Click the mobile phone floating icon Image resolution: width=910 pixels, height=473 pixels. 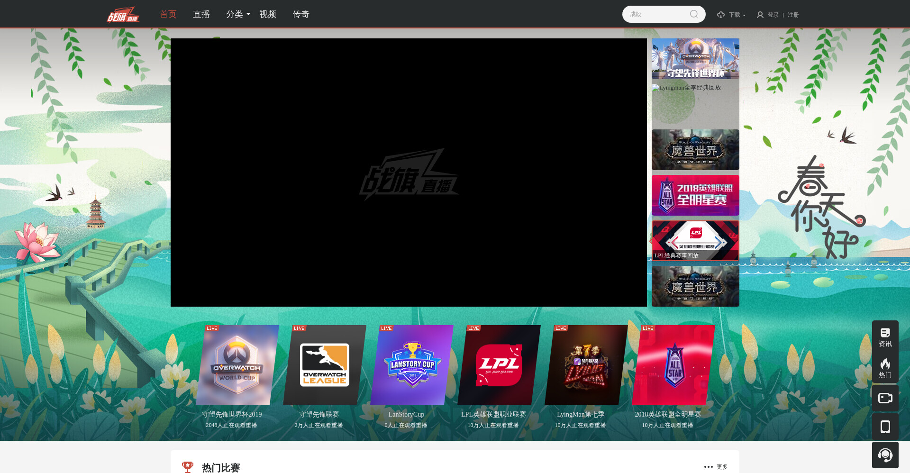[x=885, y=427]
